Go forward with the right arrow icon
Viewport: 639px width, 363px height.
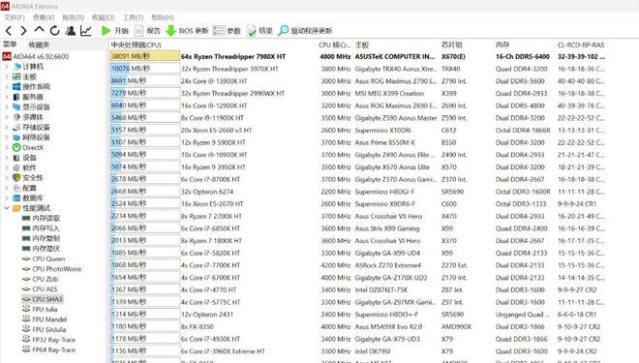click(x=23, y=31)
